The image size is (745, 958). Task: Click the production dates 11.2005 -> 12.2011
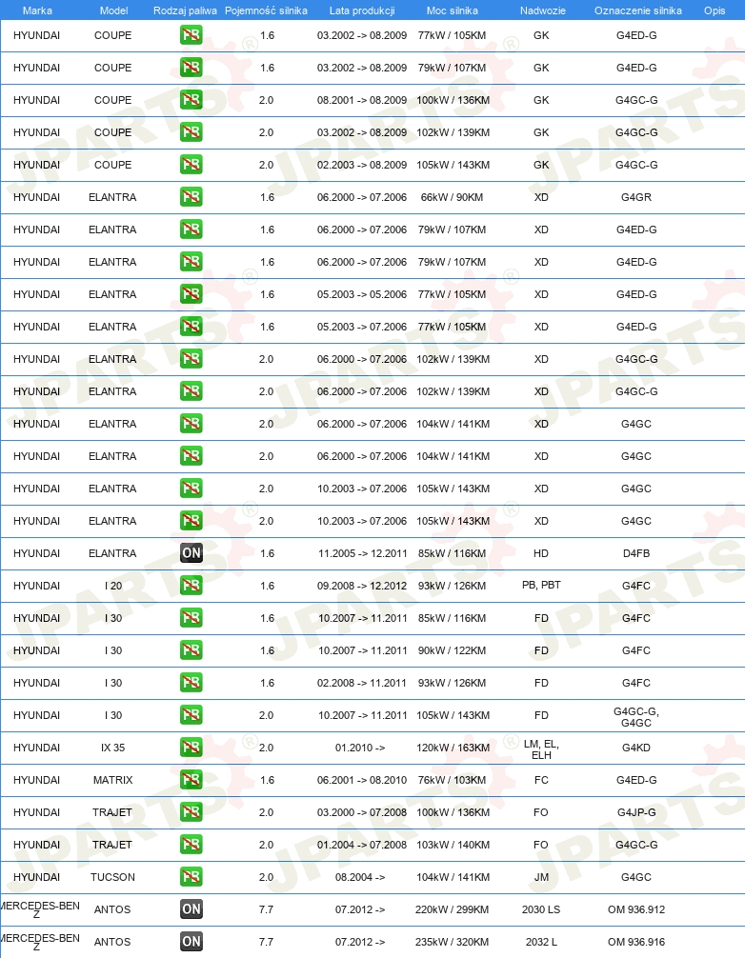(362, 553)
